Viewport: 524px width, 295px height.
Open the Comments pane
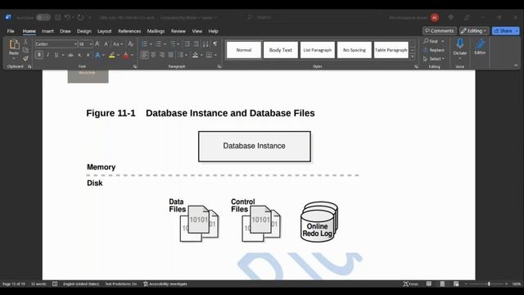pos(440,31)
